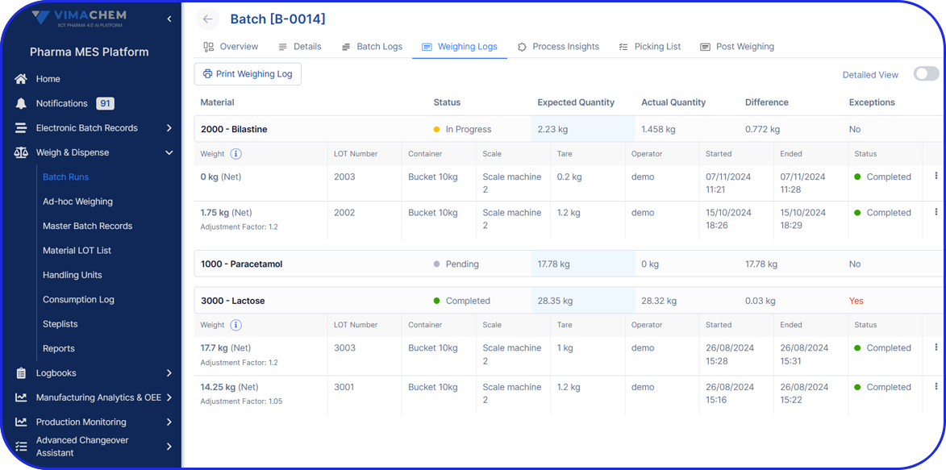The height and width of the screenshot is (470, 946).
Task: Click info icon next to Bilastine Weight
Action: point(235,154)
